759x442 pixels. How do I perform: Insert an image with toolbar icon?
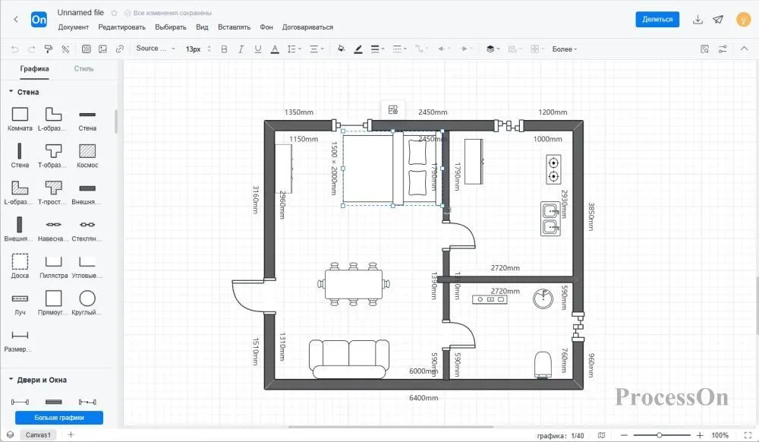[102, 49]
